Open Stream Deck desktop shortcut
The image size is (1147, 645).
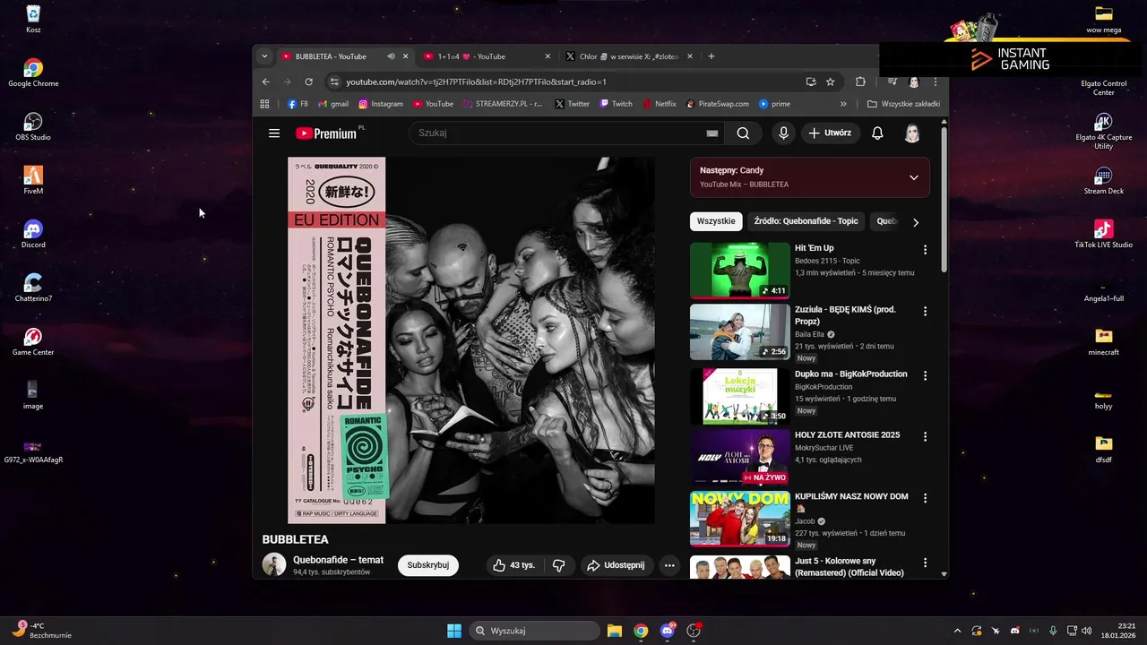pos(1103,180)
